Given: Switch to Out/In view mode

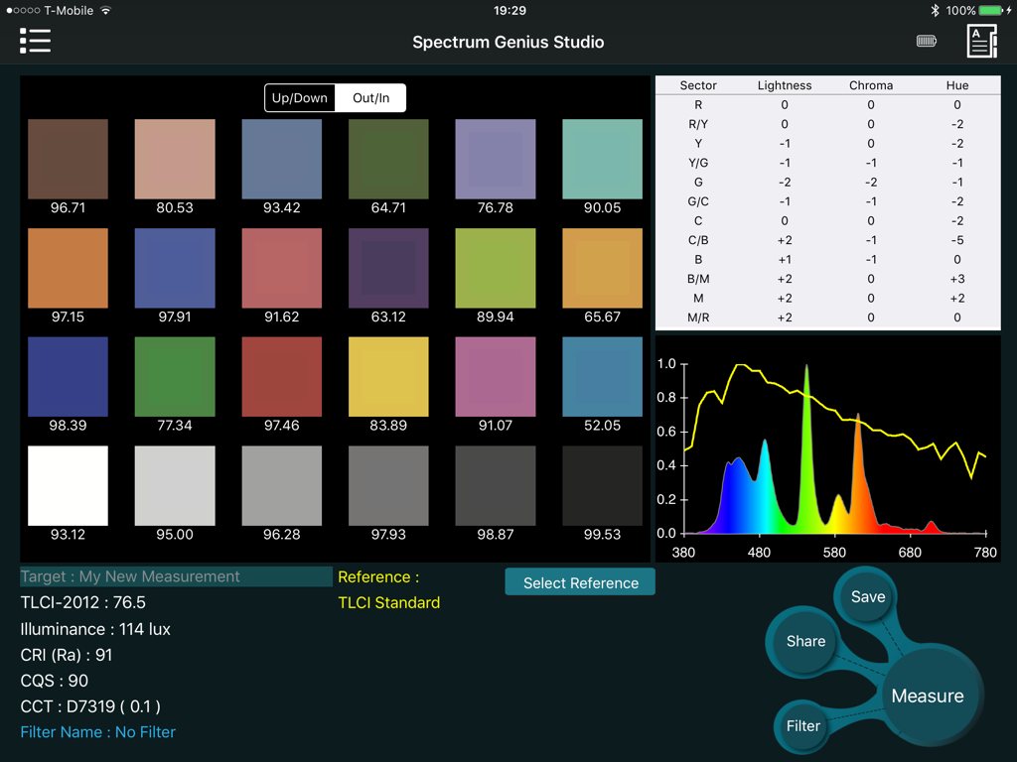Looking at the screenshot, I should (x=370, y=98).
